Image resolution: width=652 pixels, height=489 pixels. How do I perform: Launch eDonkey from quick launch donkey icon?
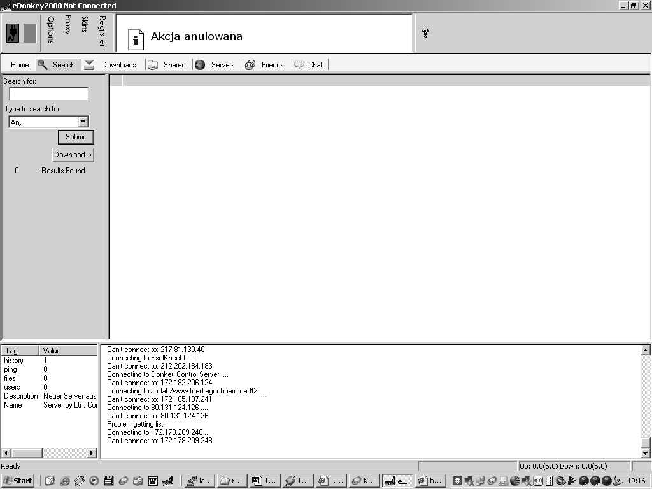point(167,481)
